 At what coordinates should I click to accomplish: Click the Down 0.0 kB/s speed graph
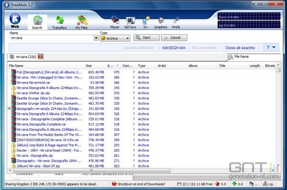click(249, 17)
